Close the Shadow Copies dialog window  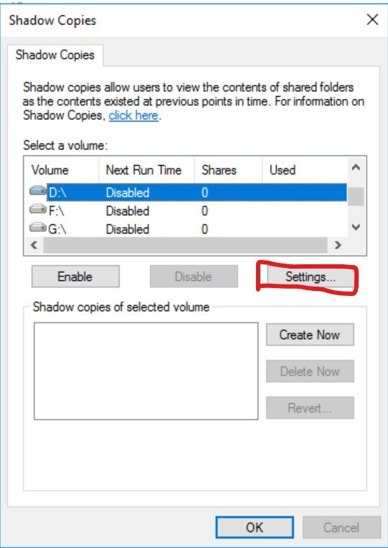[x=372, y=20]
